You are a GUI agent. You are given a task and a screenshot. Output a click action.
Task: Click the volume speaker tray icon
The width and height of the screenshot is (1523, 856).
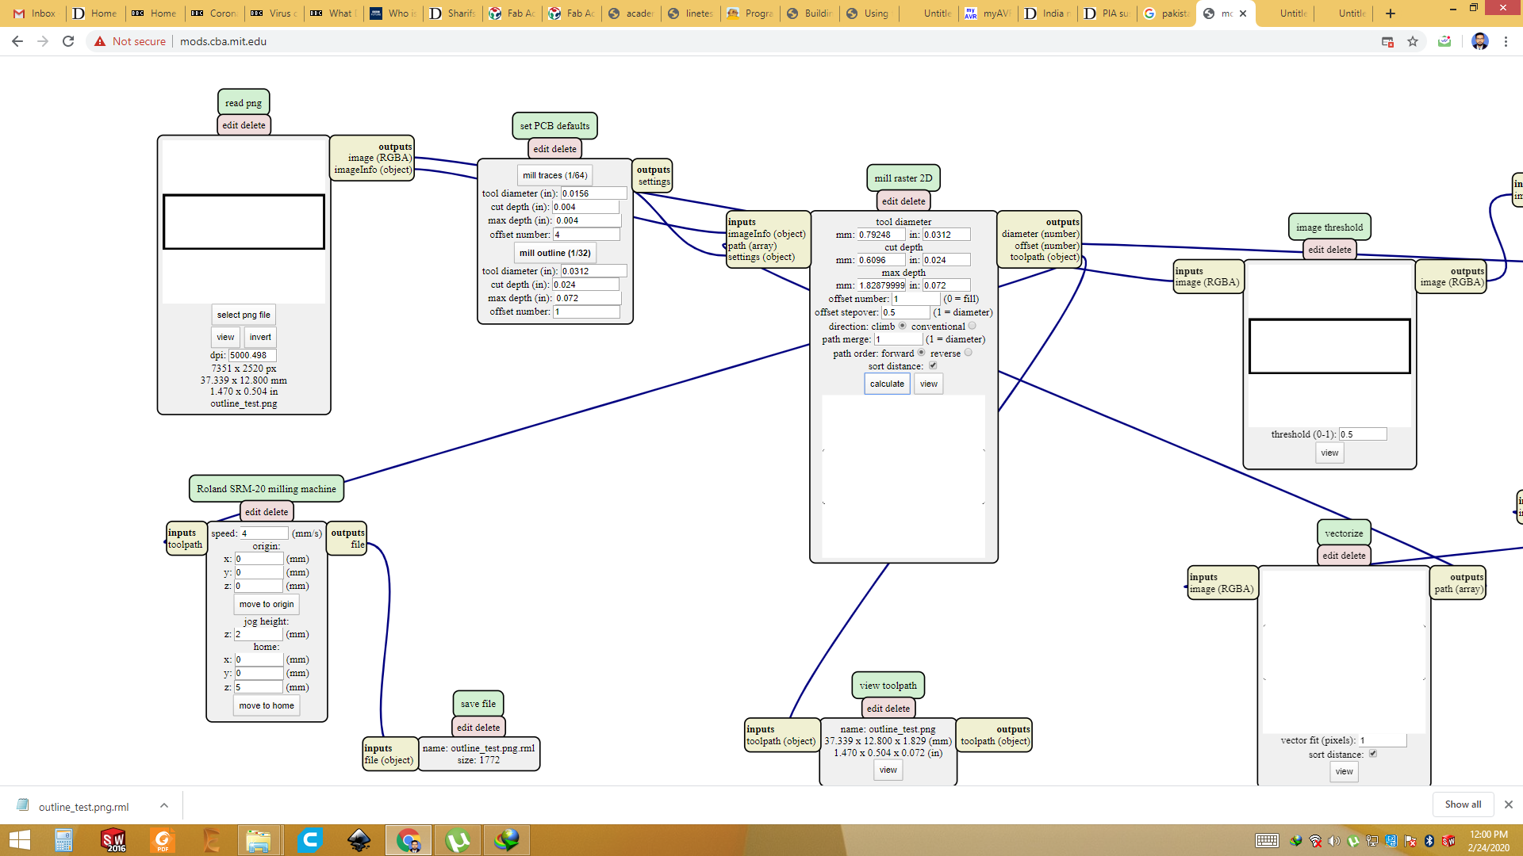pyautogui.click(x=1333, y=841)
